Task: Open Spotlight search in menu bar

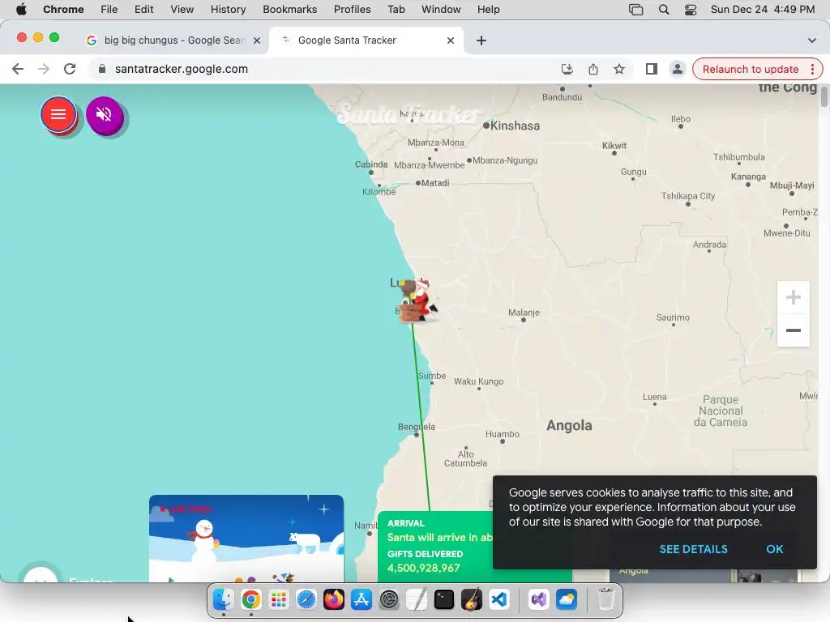Action: 664,10
